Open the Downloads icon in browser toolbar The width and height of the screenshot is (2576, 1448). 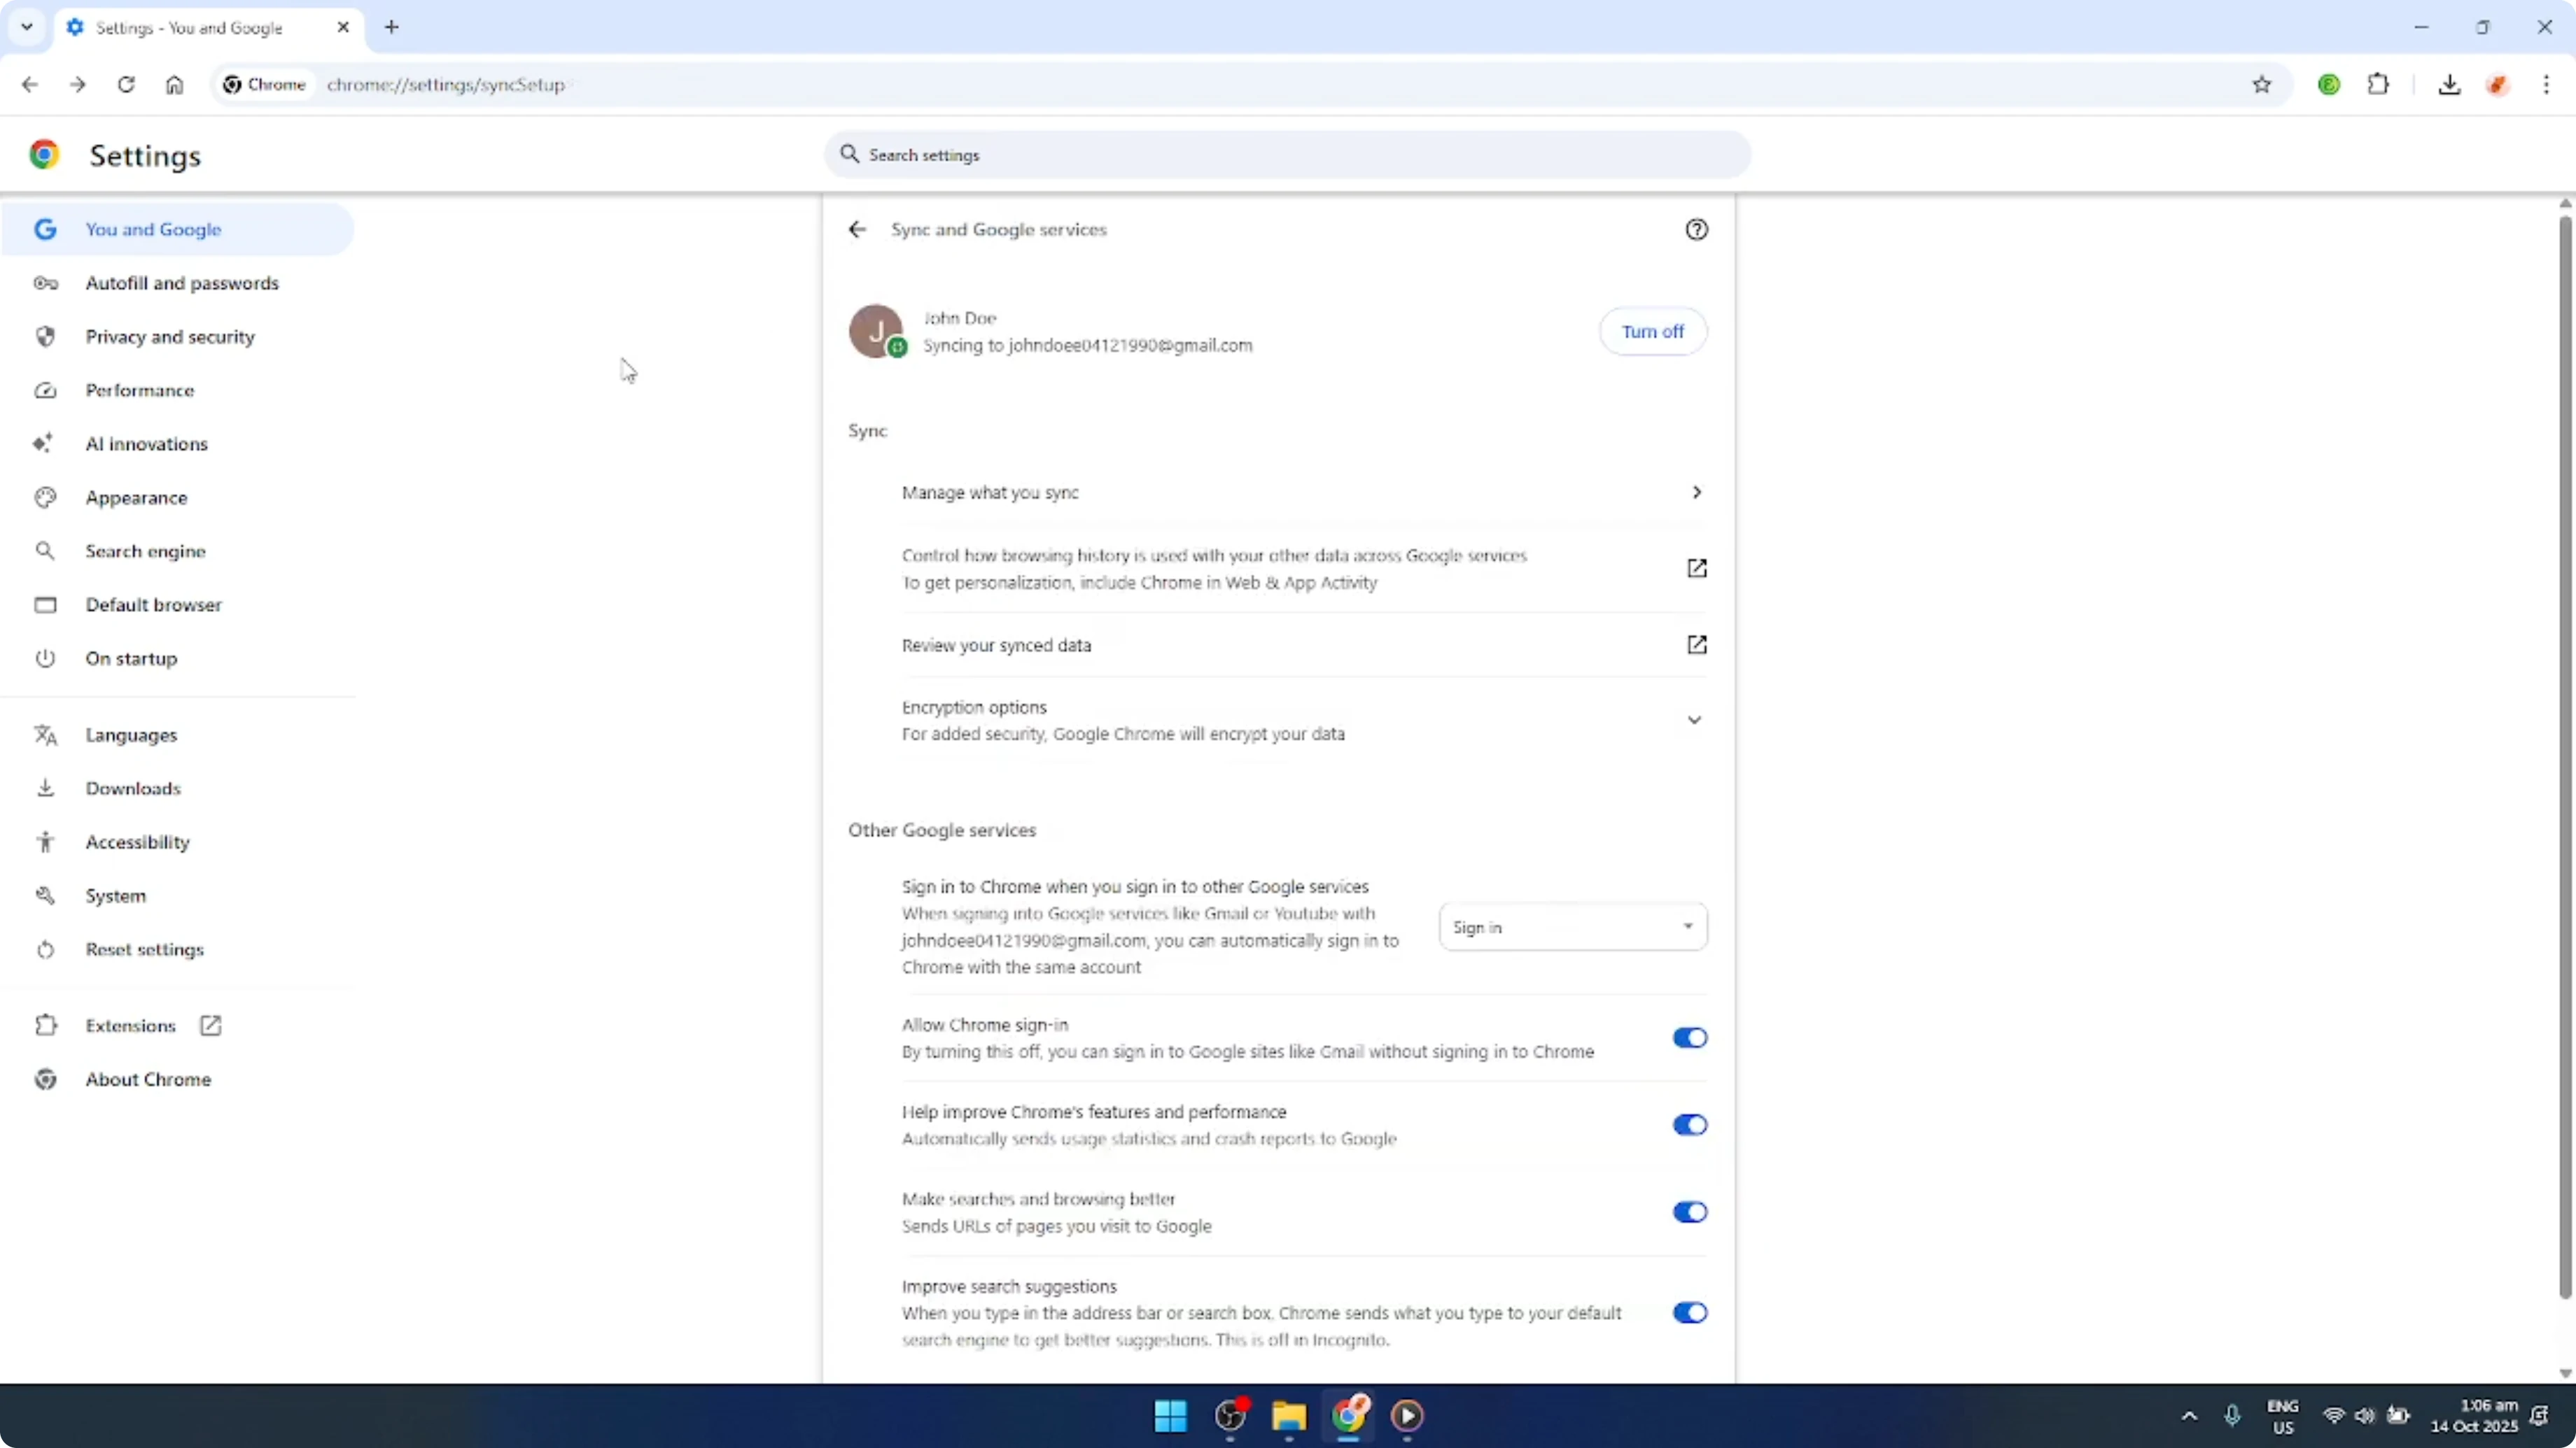coord(2450,84)
